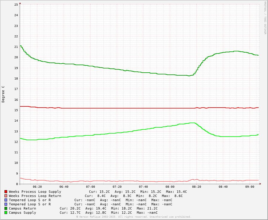Click the red Weeks Process Loop Supply swatch

click(6, 192)
